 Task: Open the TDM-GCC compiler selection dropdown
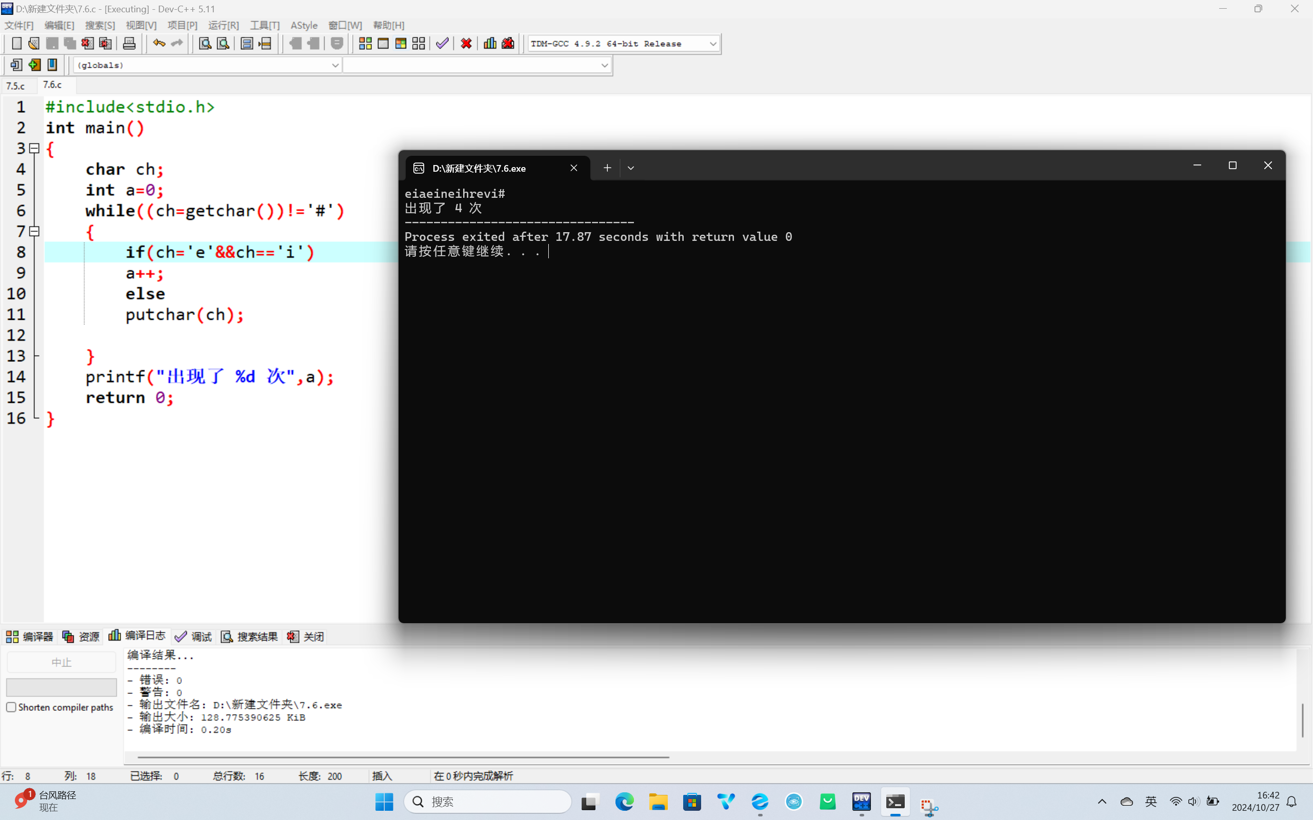click(x=713, y=44)
